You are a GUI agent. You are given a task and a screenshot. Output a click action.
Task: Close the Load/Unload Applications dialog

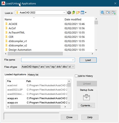tap(115, 3)
